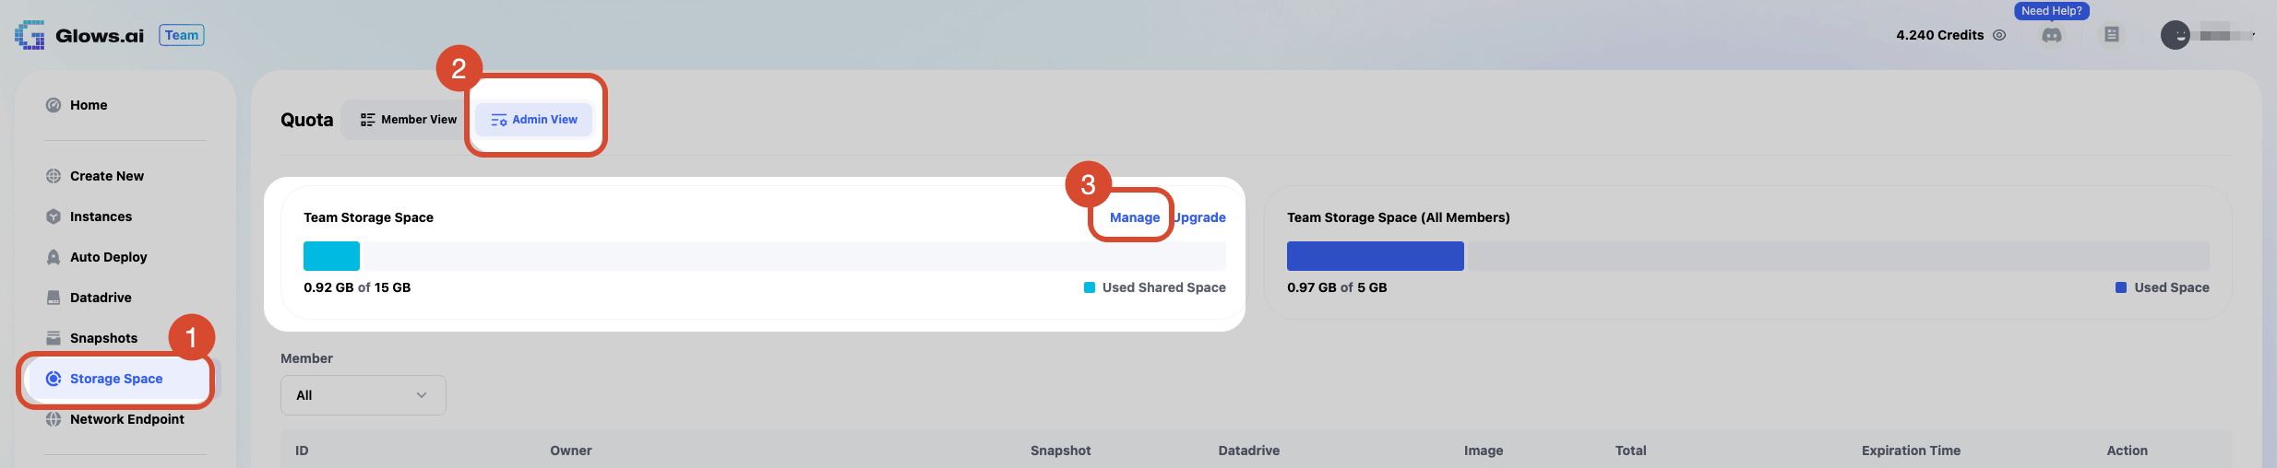
Task: Click the Team badge next to logo
Action: (x=182, y=35)
